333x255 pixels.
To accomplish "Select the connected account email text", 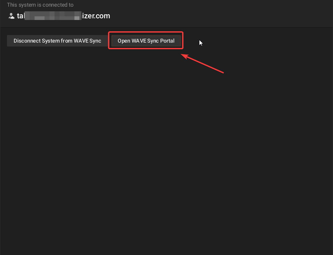I will (x=63, y=16).
